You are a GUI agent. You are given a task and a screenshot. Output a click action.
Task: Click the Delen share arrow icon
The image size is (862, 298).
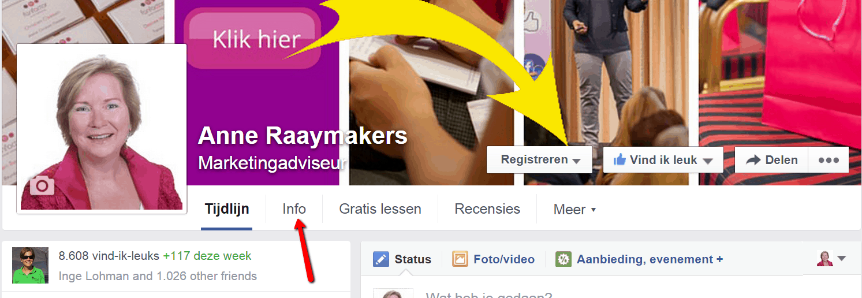pos(753,161)
